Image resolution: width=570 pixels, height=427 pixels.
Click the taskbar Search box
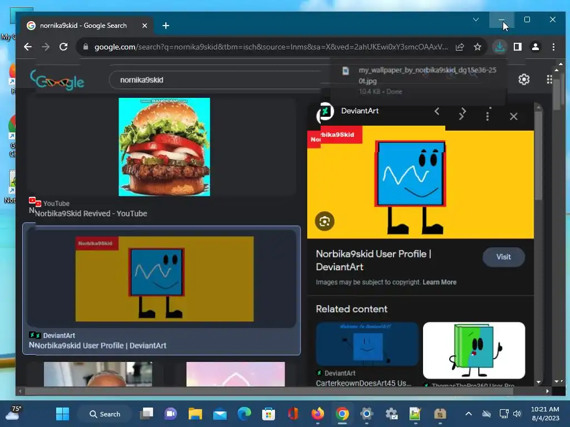coord(105,414)
